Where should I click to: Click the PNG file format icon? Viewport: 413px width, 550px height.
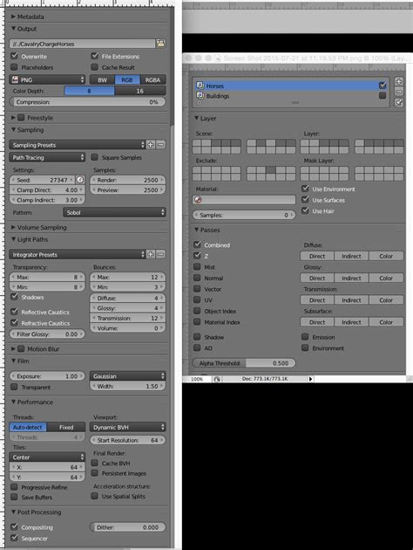15,79
